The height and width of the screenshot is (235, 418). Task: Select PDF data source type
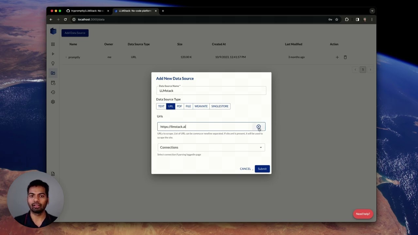pos(179,106)
